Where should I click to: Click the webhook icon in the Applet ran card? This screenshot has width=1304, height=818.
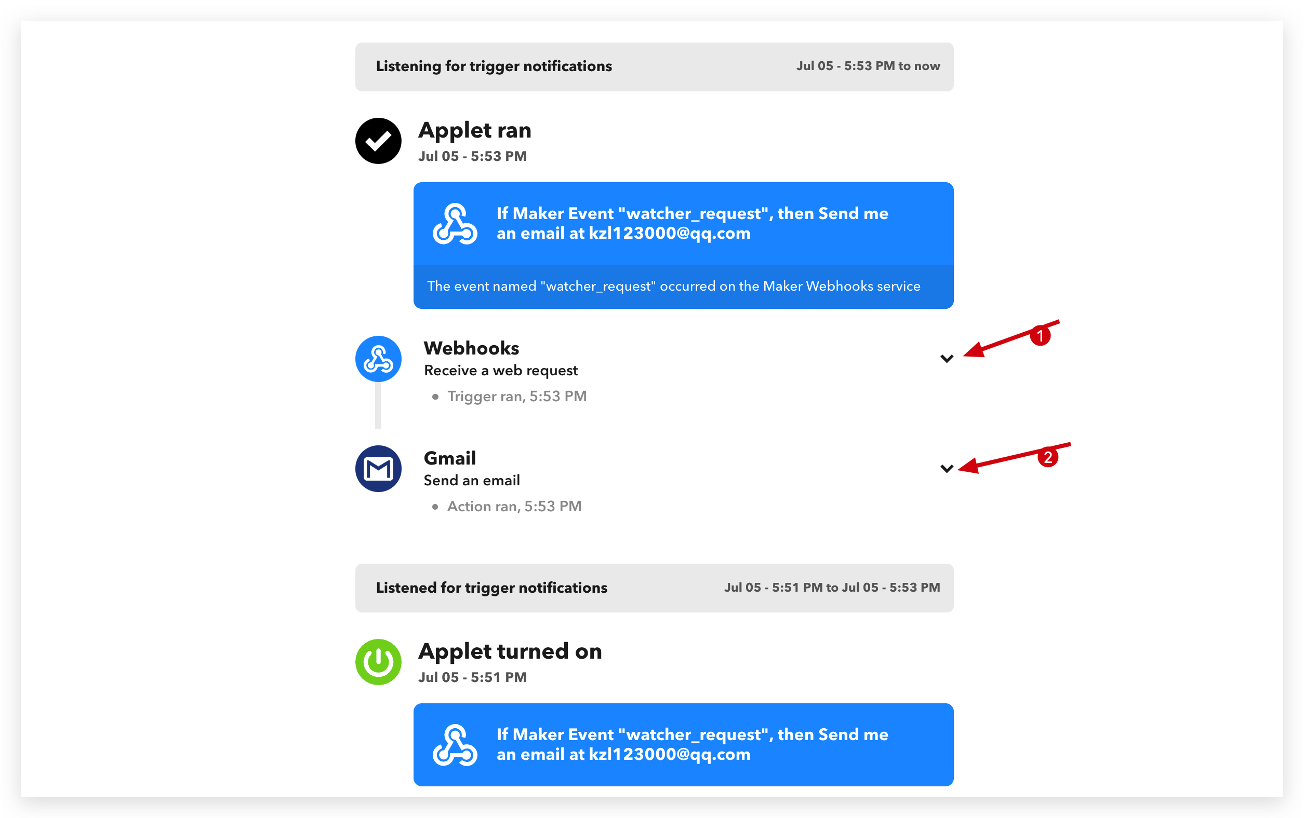pyautogui.click(x=455, y=224)
